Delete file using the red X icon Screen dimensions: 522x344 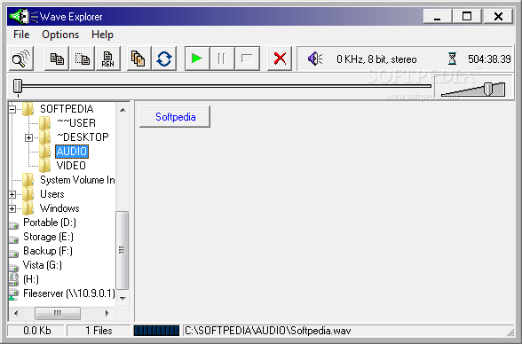[x=280, y=59]
